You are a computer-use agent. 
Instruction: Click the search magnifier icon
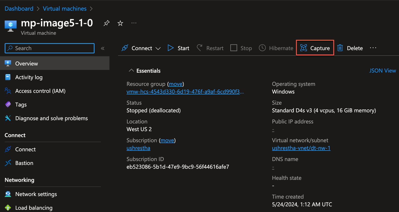(10, 48)
